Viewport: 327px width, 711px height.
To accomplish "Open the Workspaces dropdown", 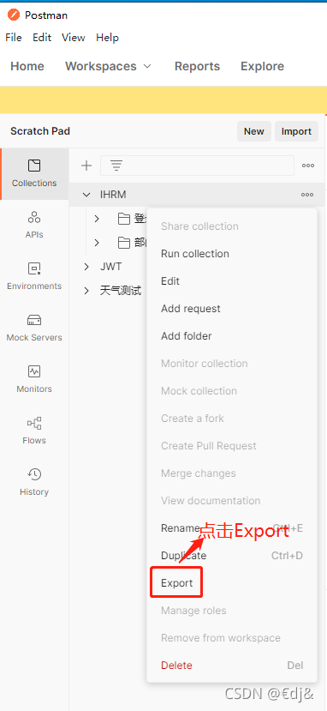I will tap(108, 66).
